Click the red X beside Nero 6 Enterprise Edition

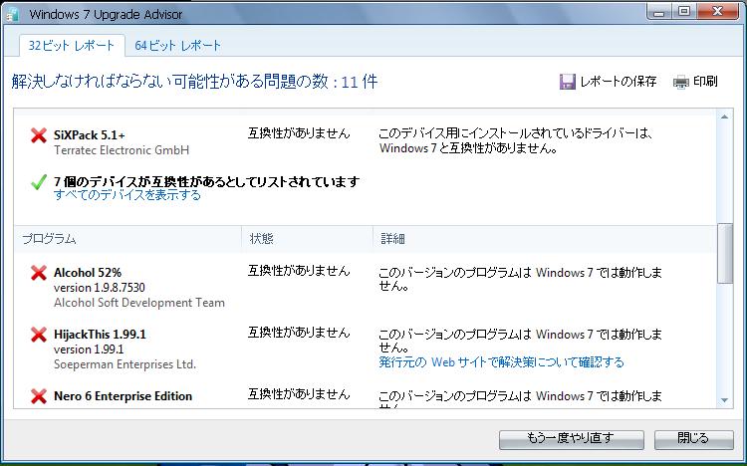coord(39,396)
